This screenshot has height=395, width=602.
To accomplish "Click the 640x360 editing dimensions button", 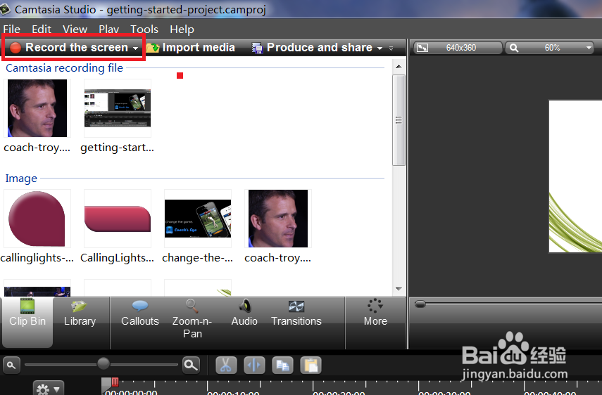I will tap(458, 48).
